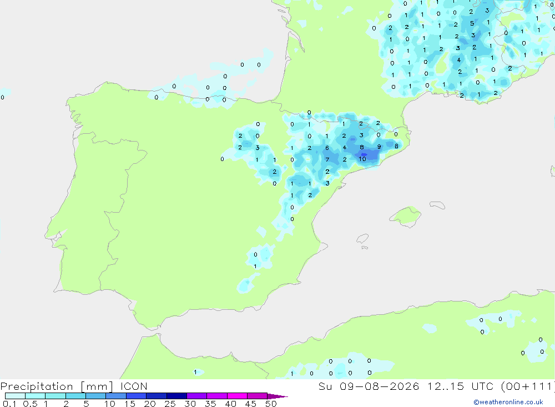Click the "0.5" legend label
The width and height of the screenshot is (555, 407).
(x=30, y=404)
